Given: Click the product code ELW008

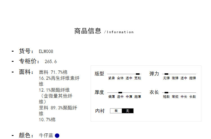Looking at the screenshot, I should (46, 52).
